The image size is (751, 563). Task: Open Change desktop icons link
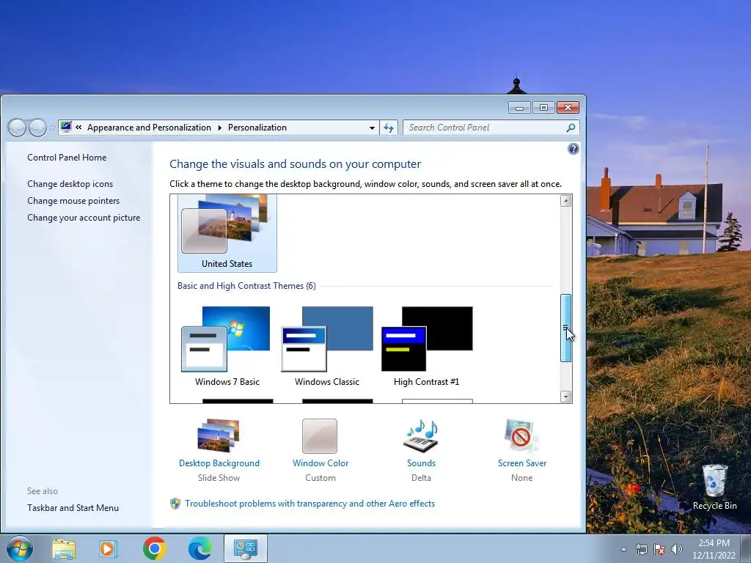(x=70, y=184)
